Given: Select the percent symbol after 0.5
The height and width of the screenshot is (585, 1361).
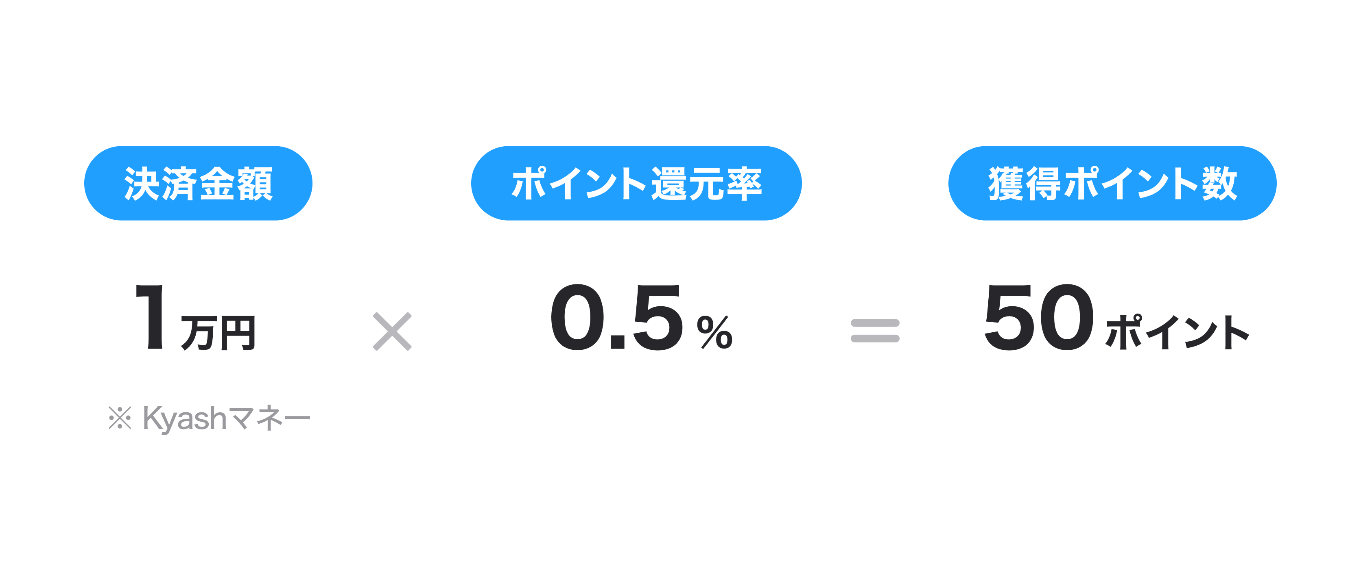Looking at the screenshot, I should pyautogui.click(x=714, y=332).
